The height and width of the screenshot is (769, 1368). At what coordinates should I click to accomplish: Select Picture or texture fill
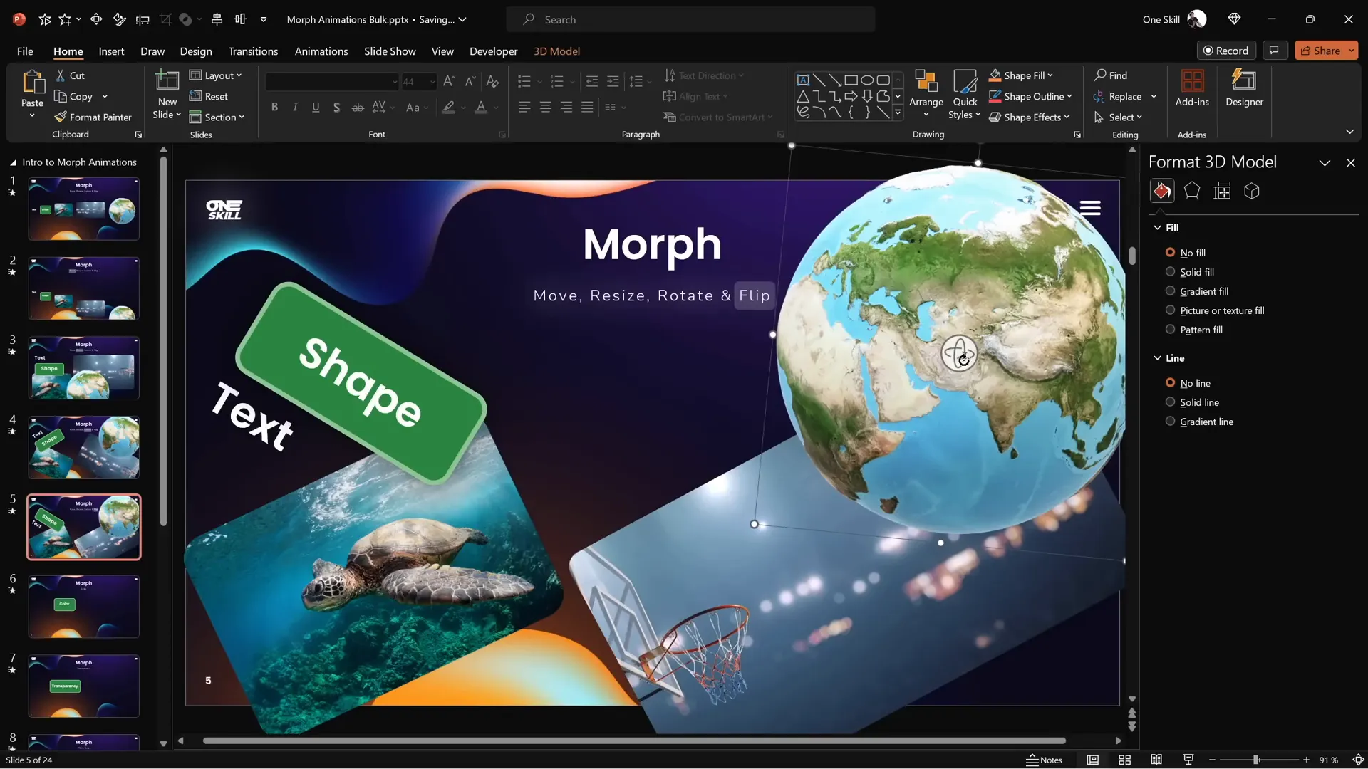[1215, 310]
